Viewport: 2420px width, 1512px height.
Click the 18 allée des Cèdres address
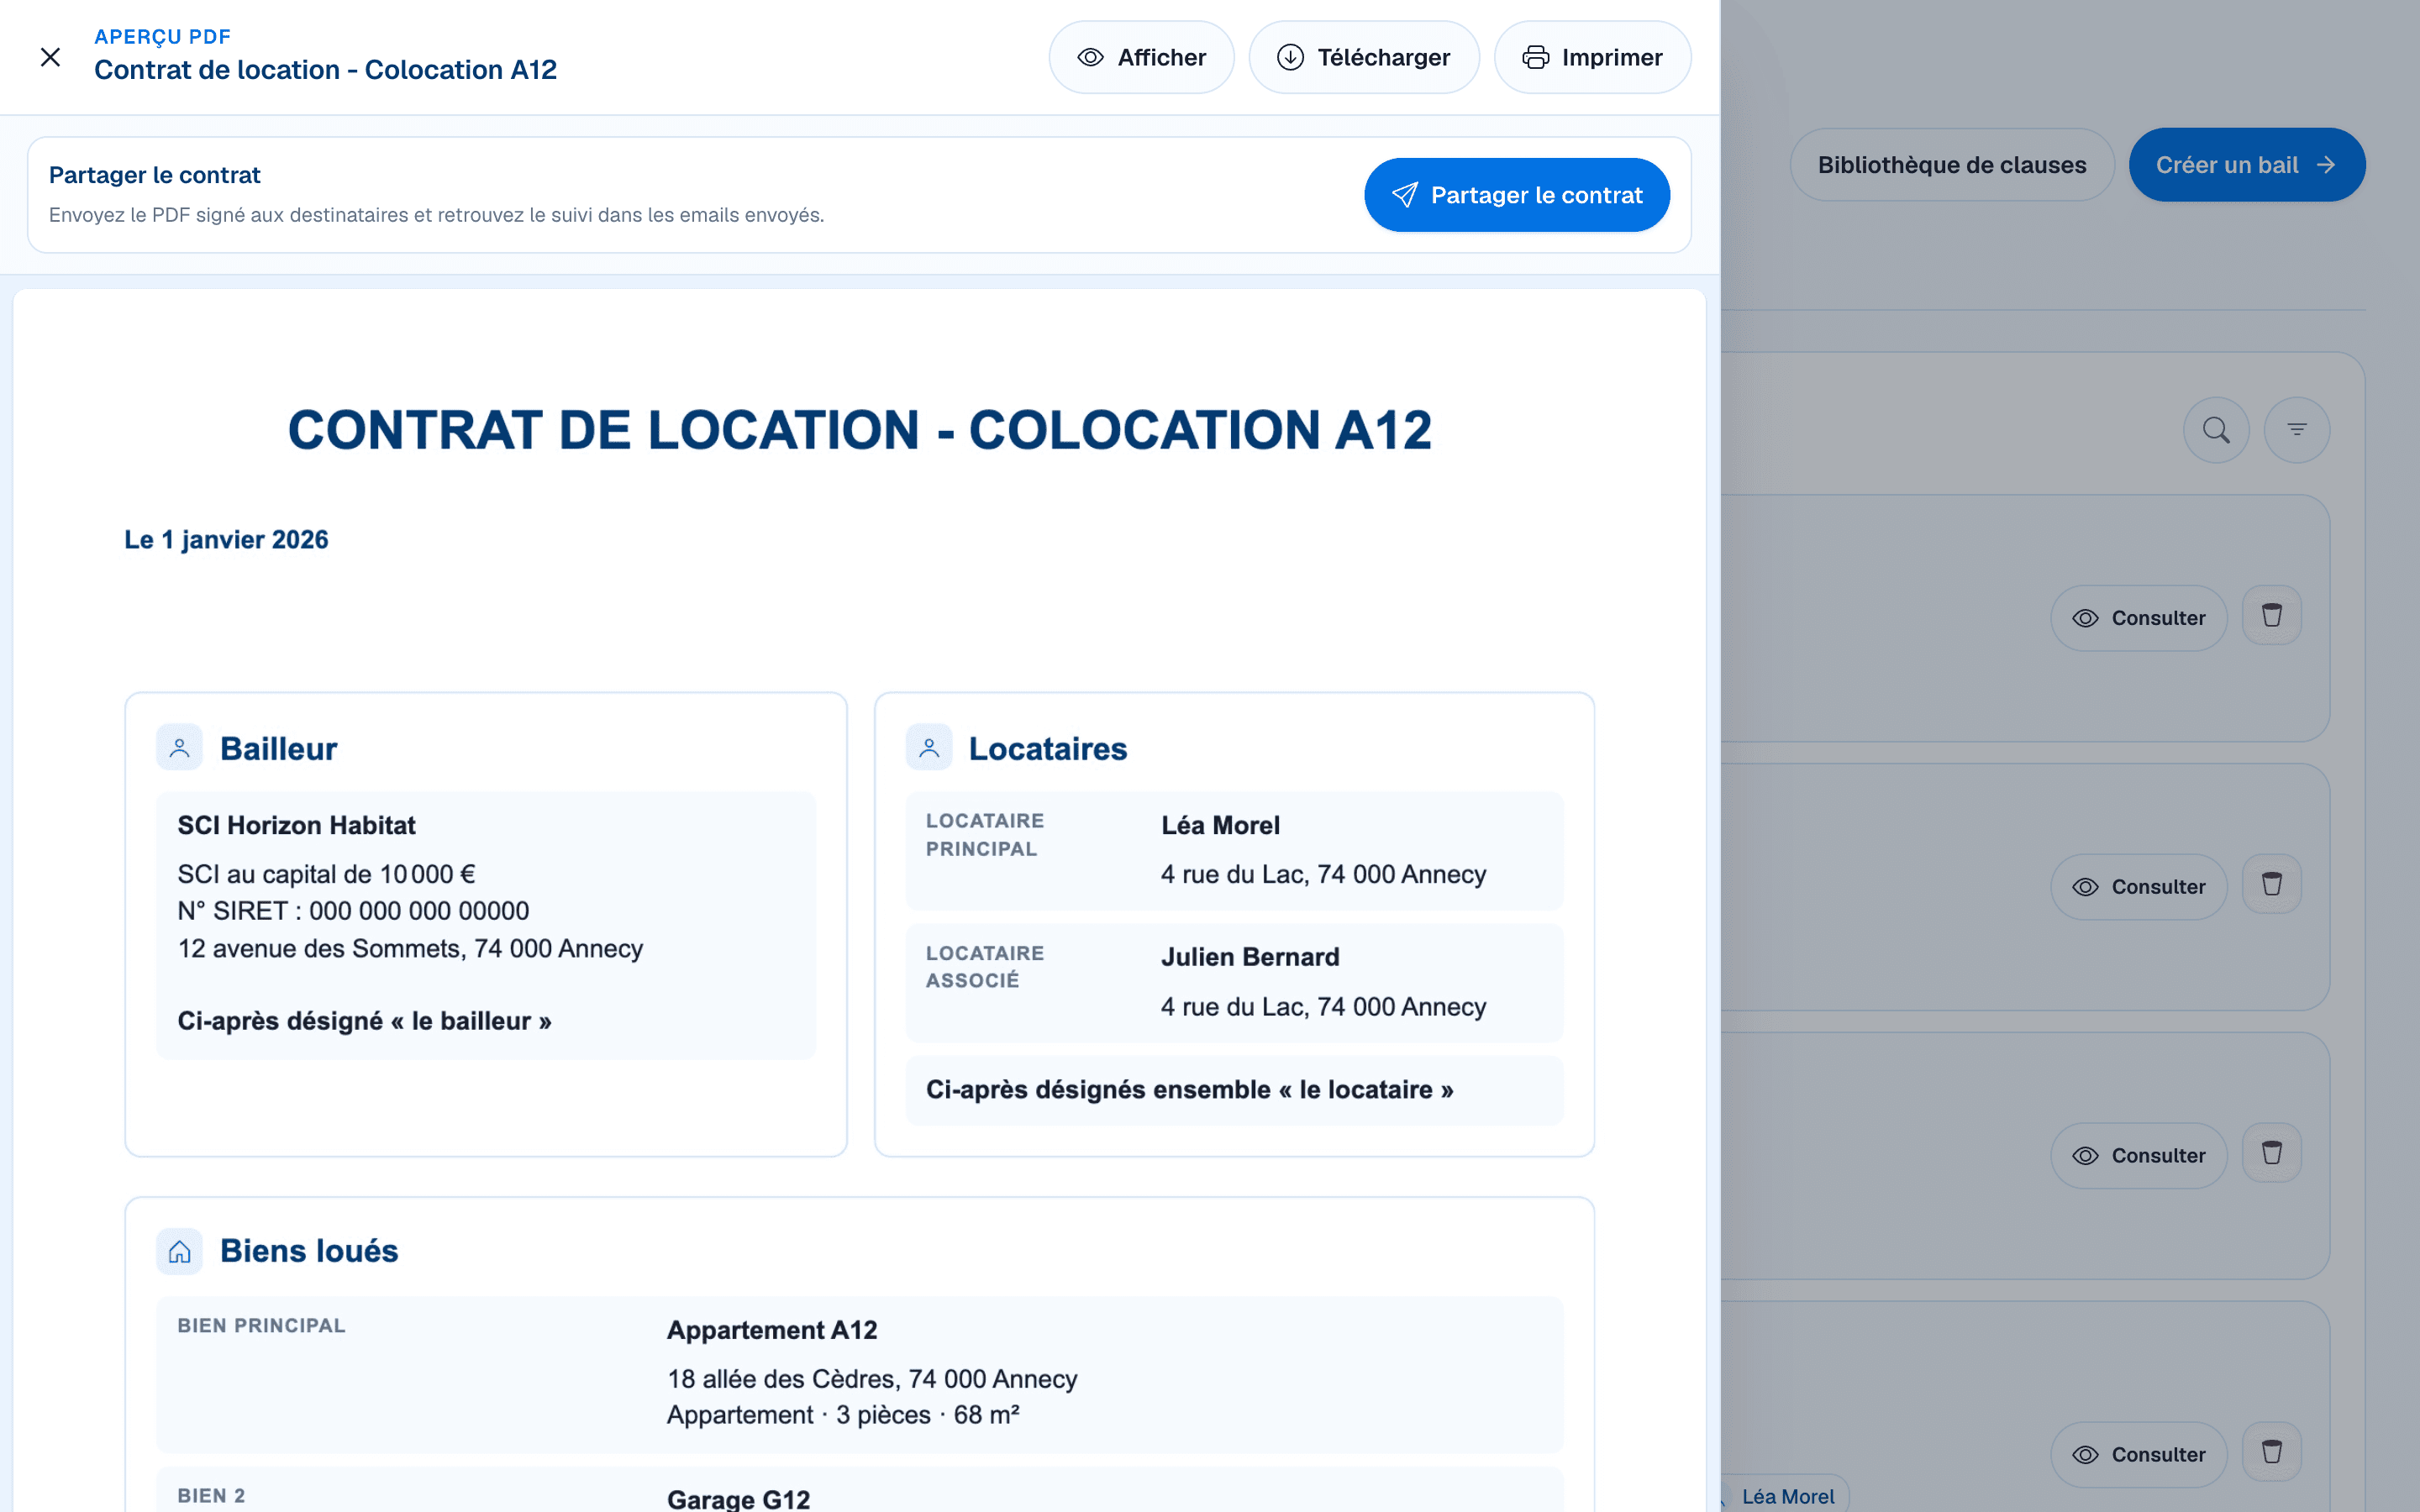[x=872, y=1379]
